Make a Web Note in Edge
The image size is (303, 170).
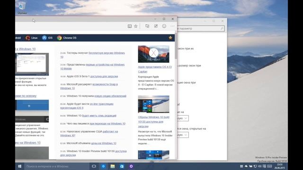coord(156,26)
